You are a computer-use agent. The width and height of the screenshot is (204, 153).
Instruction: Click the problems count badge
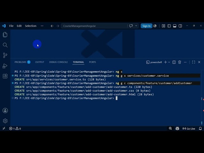coord(29,62)
